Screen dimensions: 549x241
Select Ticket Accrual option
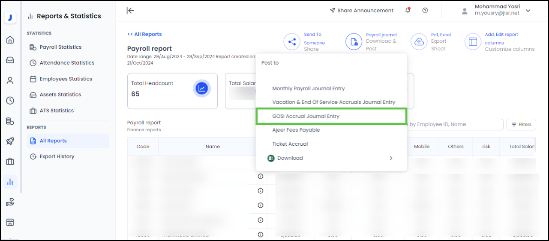[x=290, y=144]
